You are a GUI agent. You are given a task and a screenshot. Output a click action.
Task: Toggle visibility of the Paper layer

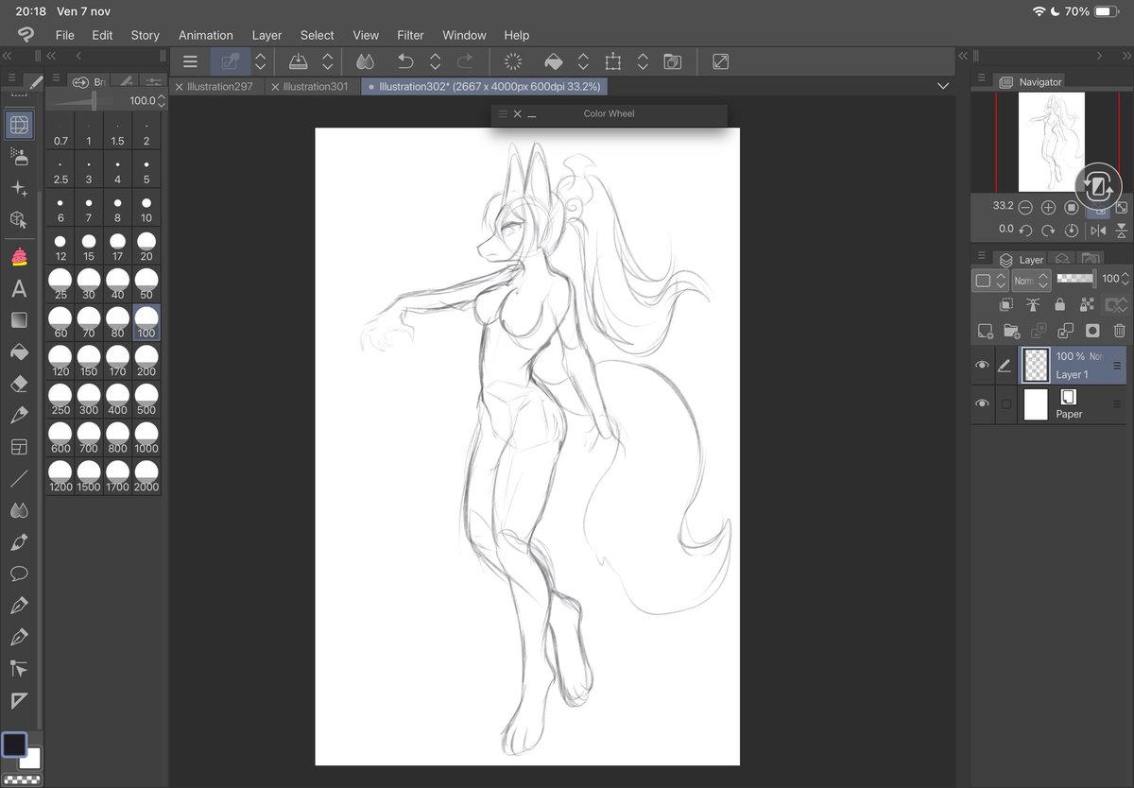pos(983,403)
